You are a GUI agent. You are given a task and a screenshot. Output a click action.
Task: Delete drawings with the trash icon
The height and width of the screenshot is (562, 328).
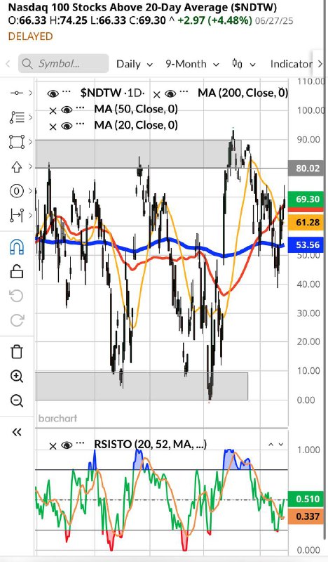pyautogui.click(x=17, y=352)
